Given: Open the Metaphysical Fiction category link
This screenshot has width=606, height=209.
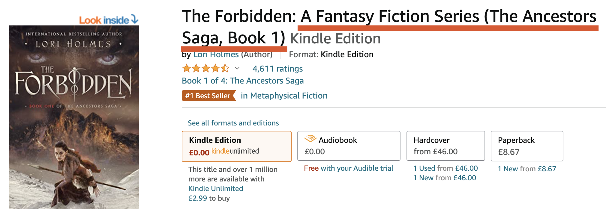Looking at the screenshot, I should click(284, 96).
